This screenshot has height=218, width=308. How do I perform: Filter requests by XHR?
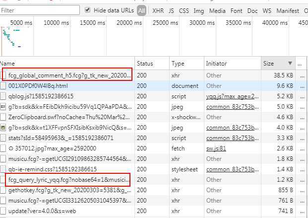point(158,10)
